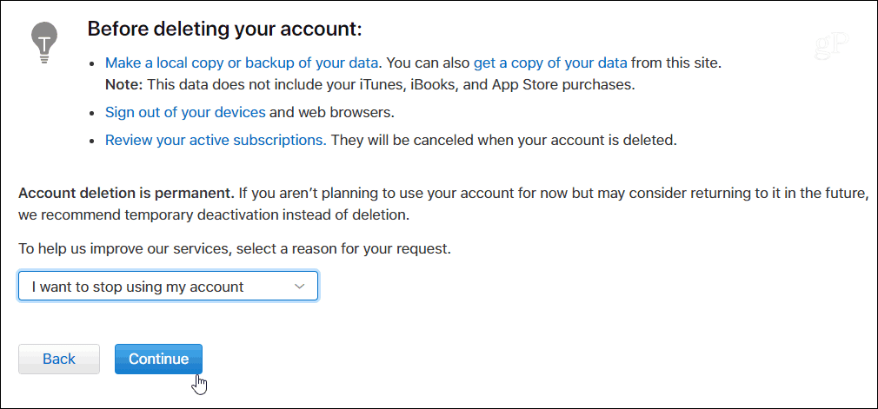The height and width of the screenshot is (409, 878).
Task: Click the 'select a reason for your request' label
Action: click(343, 248)
